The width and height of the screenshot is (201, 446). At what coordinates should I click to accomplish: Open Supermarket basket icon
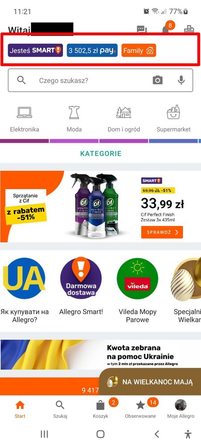click(173, 112)
